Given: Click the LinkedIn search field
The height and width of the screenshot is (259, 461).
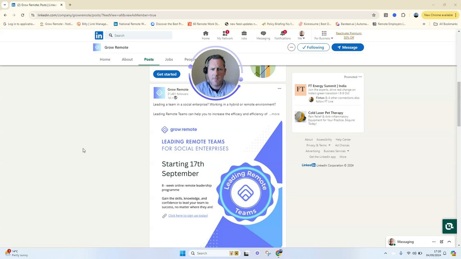Looking at the screenshot, I should 139,35.
